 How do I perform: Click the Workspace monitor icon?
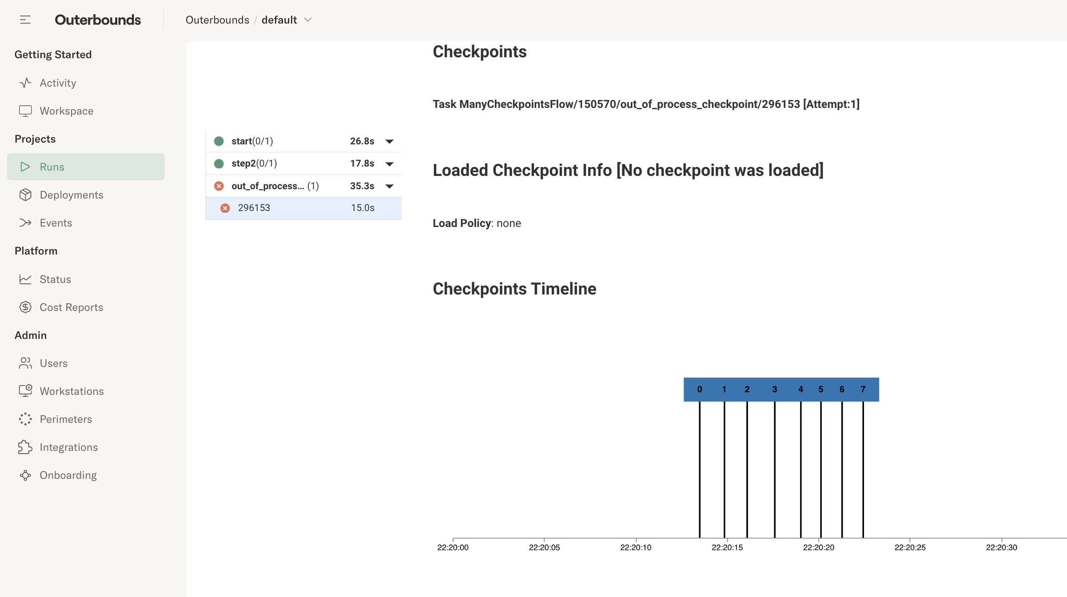tap(25, 111)
